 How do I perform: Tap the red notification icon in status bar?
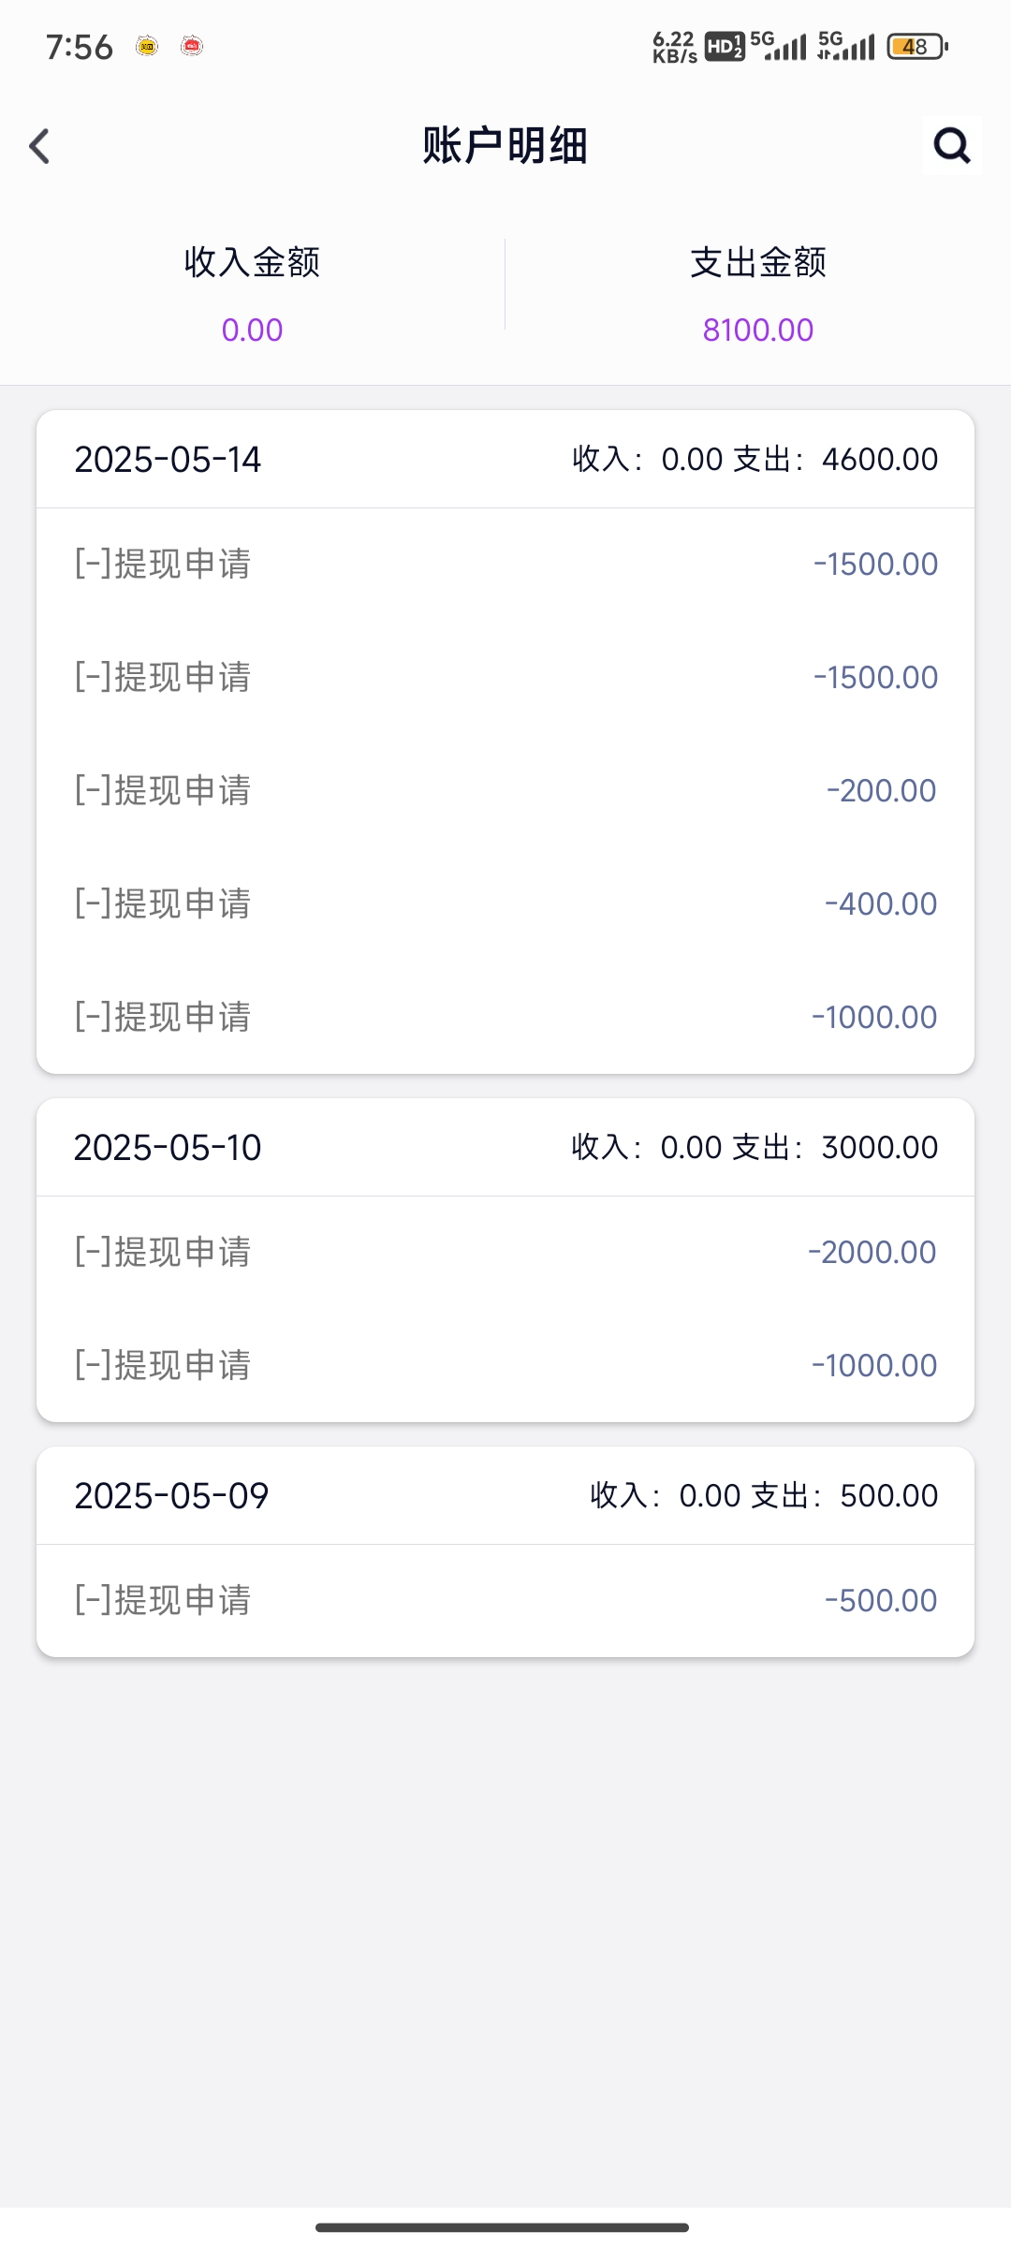click(x=192, y=46)
